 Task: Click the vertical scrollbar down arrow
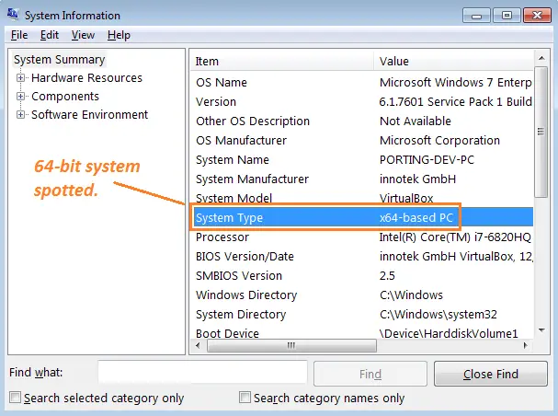541,330
